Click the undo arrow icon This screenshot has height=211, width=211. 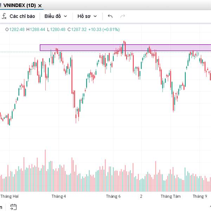pyautogui.click(x=110, y=16)
